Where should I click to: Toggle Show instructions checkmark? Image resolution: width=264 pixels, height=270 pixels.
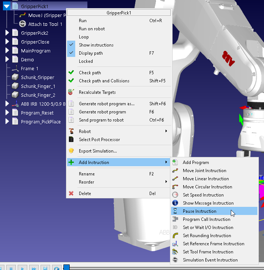click(x=71, y=45)
